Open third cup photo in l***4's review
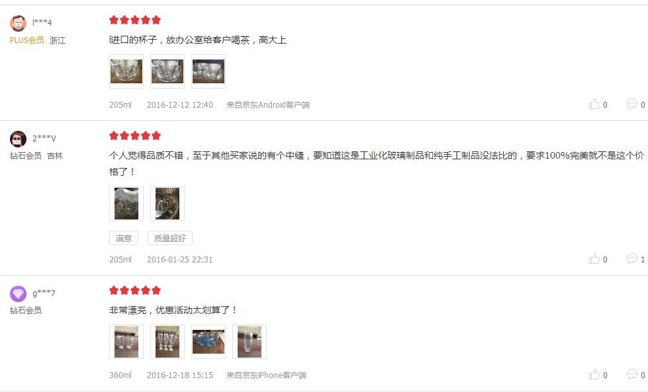648x392 pixels. (x=208, y=71)
